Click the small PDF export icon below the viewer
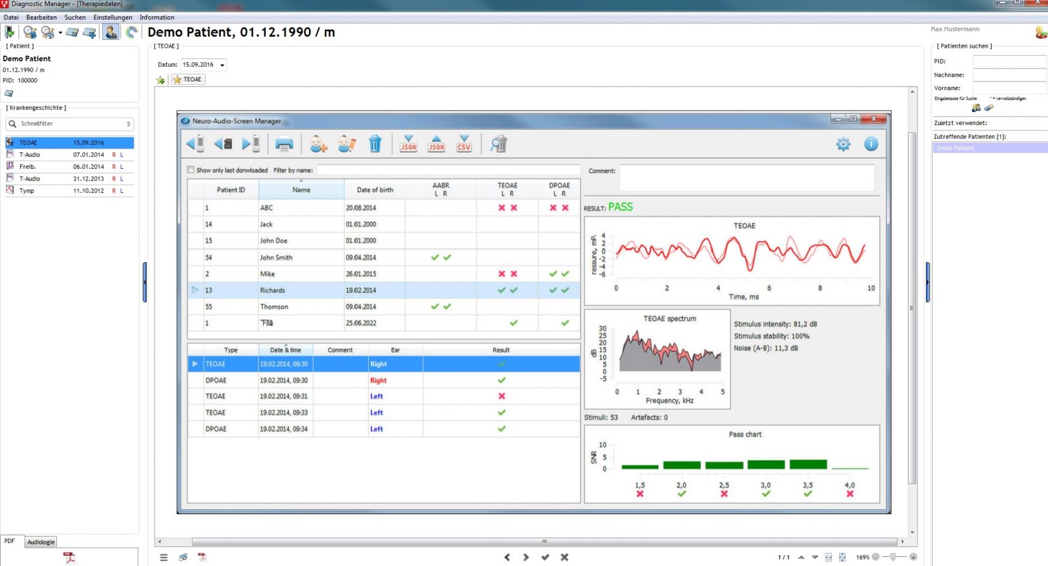 (202, 557)
